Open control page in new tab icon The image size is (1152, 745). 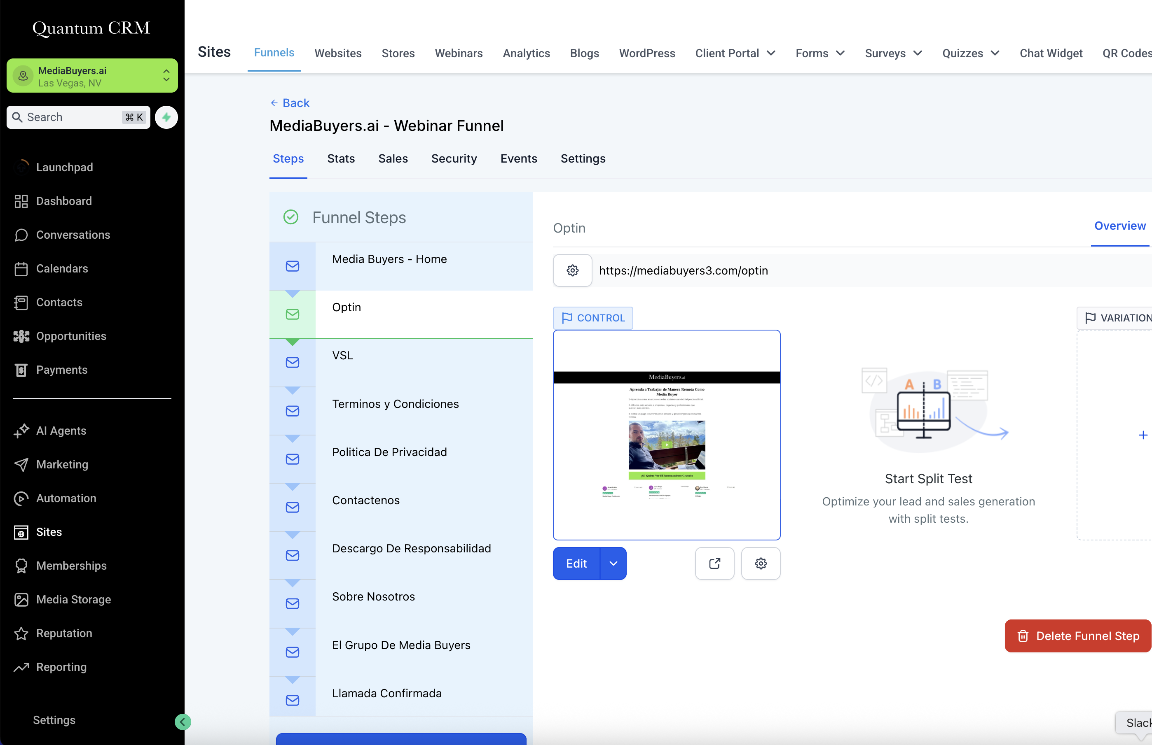714,563
